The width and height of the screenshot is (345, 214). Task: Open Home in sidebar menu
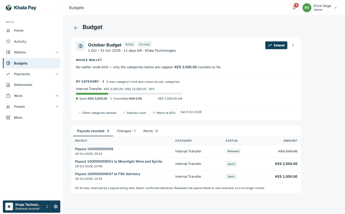(x=31, y=30)
